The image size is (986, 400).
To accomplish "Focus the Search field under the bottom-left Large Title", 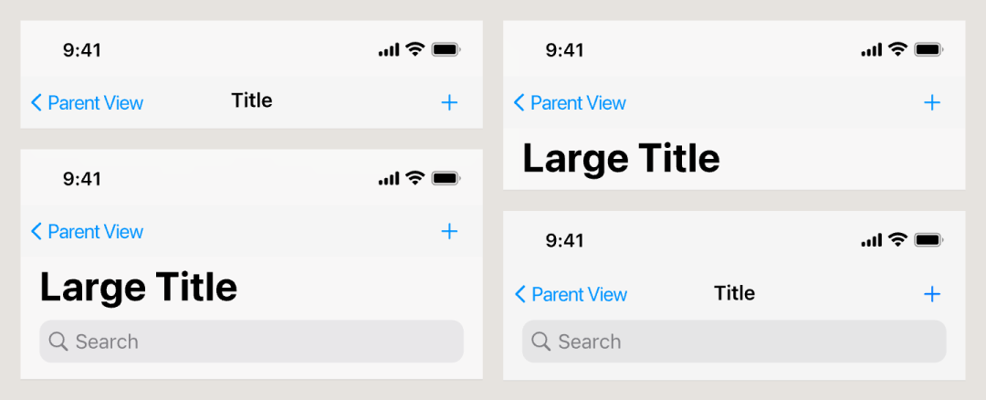I will click(252, 342).
